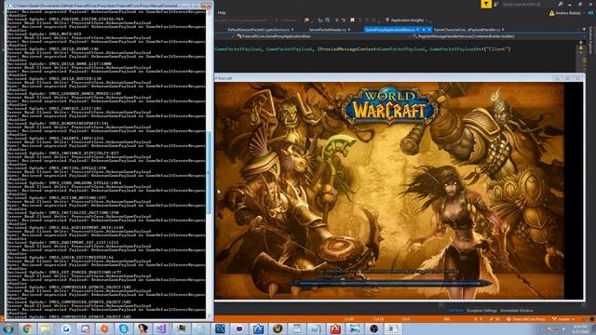Click the "Client" string in code editor
596x335 pixels.
497,49
